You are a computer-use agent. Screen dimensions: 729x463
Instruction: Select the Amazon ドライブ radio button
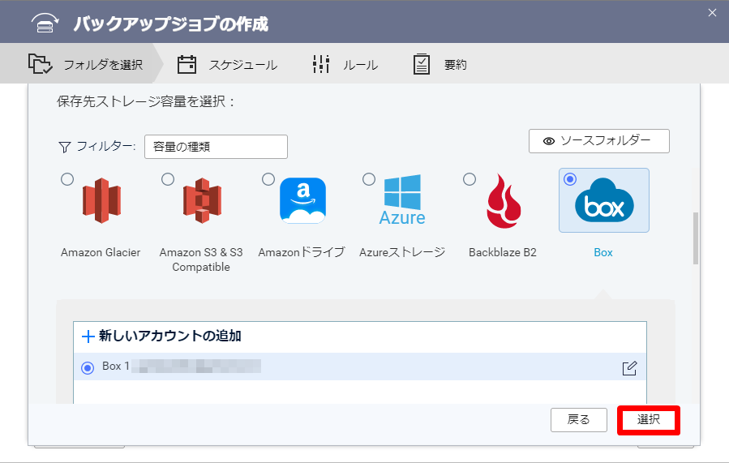click(x=268, y=179)
